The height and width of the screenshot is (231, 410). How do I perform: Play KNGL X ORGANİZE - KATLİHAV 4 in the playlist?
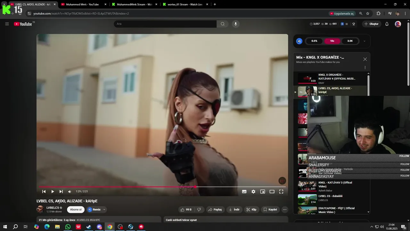coord(330,79)
